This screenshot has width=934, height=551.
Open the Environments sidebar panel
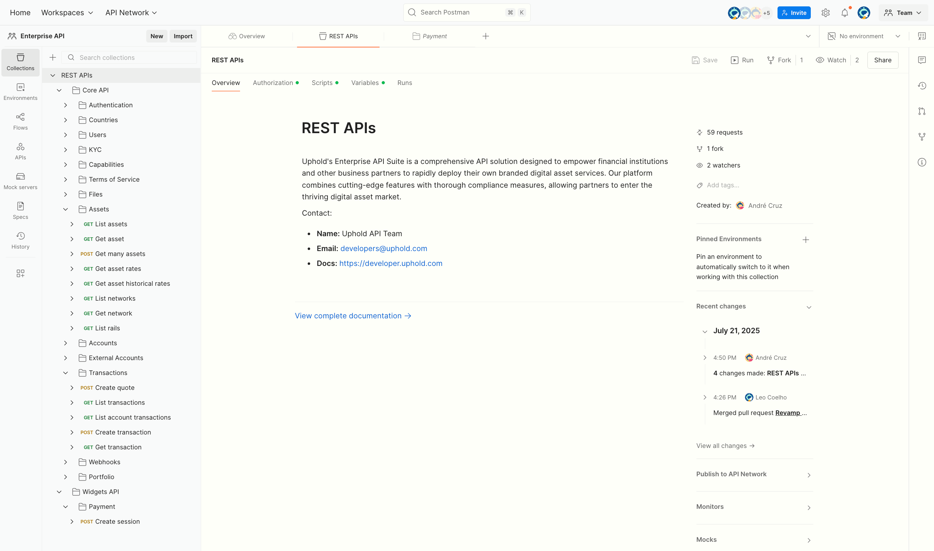[x=21, y=92]
